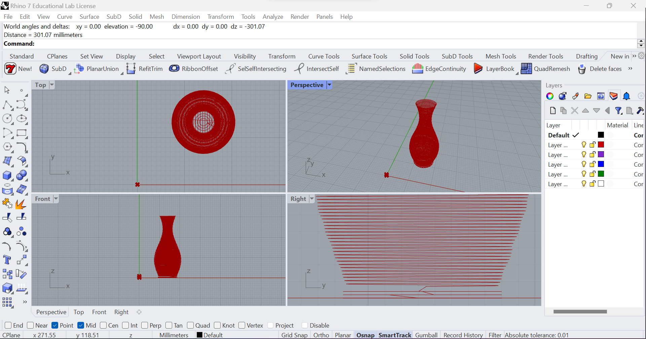Select the Text tool in the sidebar
This screenshot has height=339, width=646.
pos(7,260)
